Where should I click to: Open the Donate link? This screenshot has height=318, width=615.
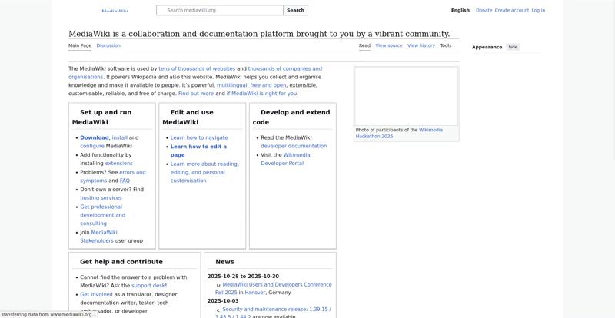pyautogui.click(x=484, y=11)
